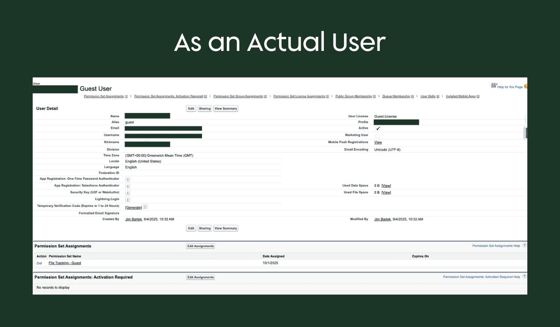Open Permission Set Assignments Help via the question mark icon
The image size is (560, 327).
click(524, 245)
